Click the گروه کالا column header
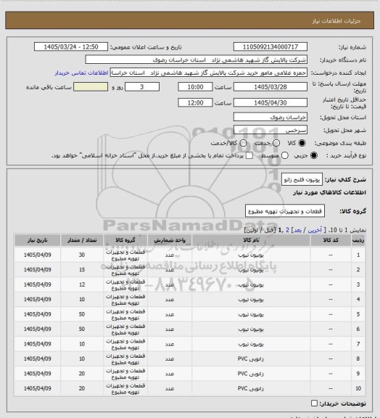380x418 pixels. coord(125,240)
